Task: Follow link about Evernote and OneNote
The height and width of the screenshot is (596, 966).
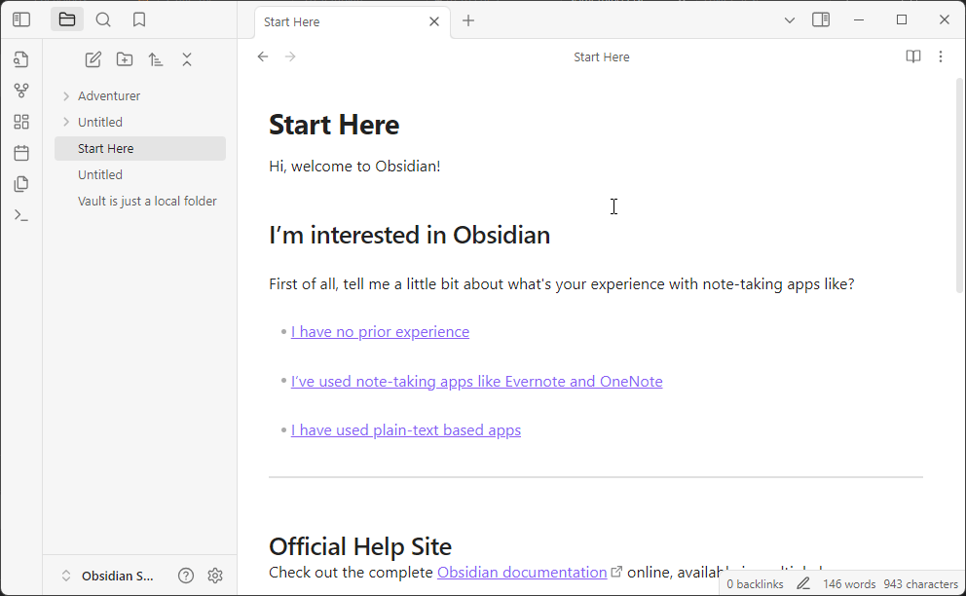Action: [x=477, y=382]
